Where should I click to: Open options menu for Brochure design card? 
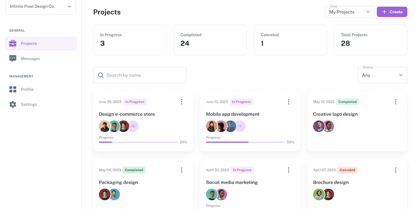click(x=396, y=170)
